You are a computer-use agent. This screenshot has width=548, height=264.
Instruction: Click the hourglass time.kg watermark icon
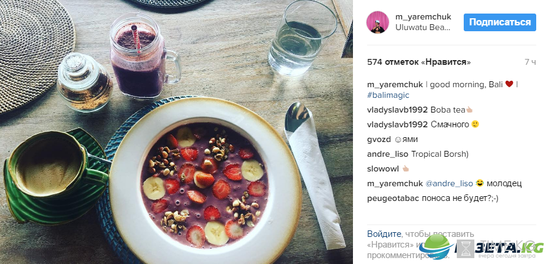pos(466,248)
